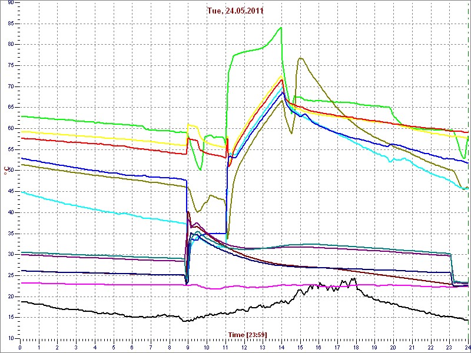Click hour 11 on the time axis
Screen dimensions: 471x353
click(x=225, y=347)
